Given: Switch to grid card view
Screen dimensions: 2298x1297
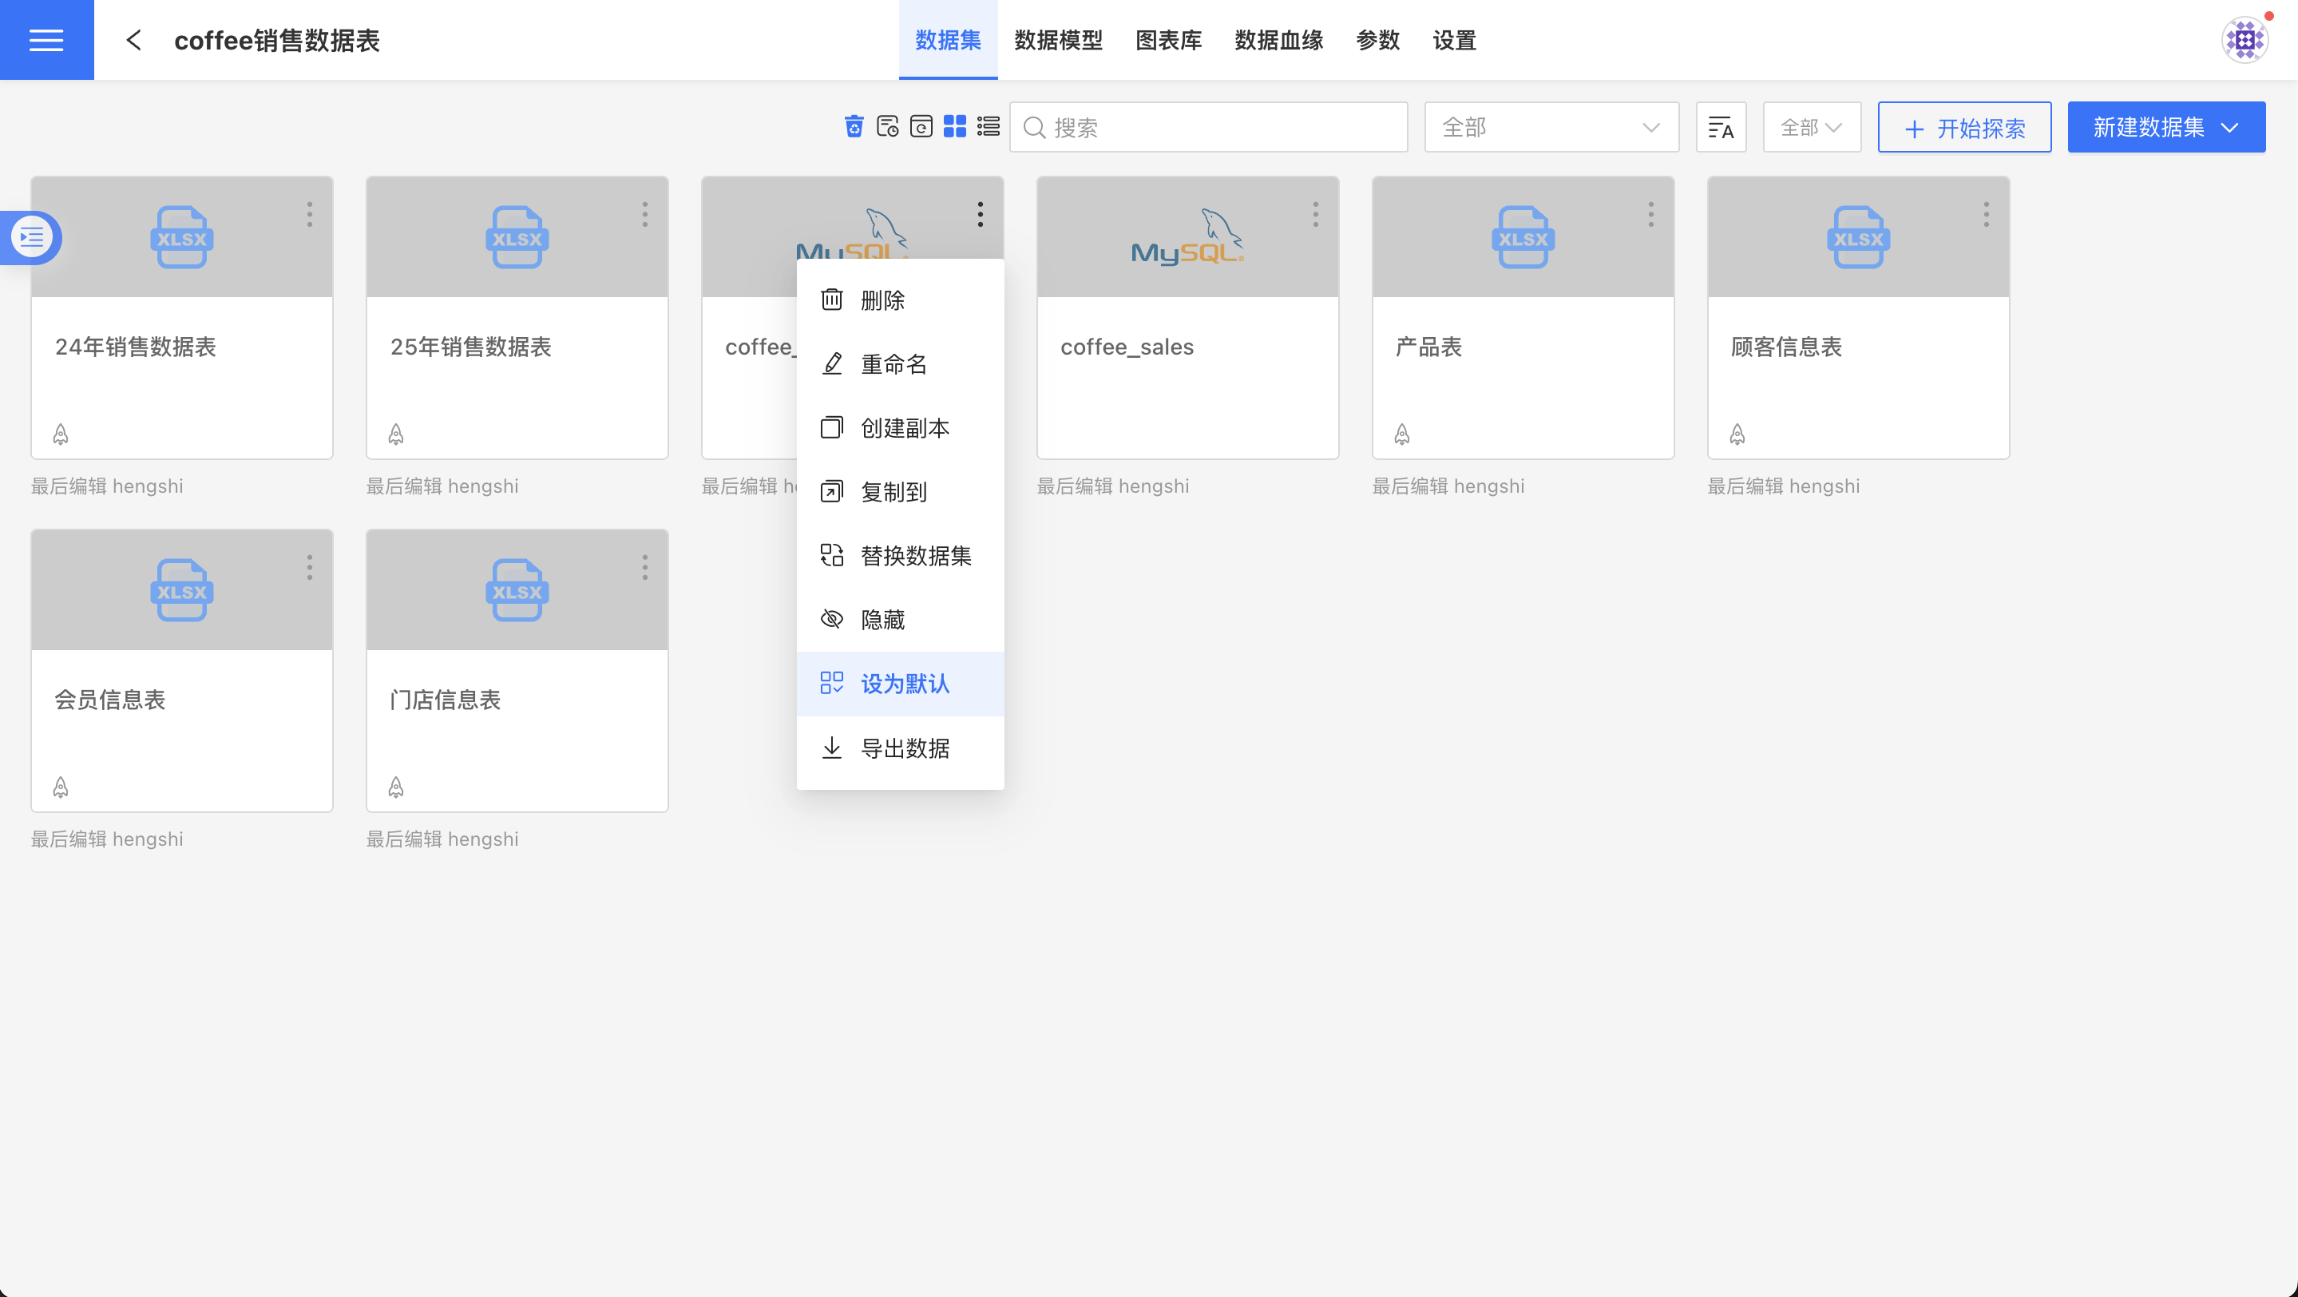Looking at the screenshot, I should click(x=954, y=127).
